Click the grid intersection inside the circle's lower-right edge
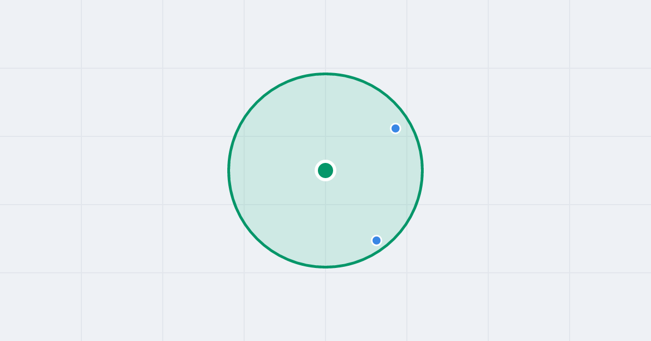 (x=407, y=205)
